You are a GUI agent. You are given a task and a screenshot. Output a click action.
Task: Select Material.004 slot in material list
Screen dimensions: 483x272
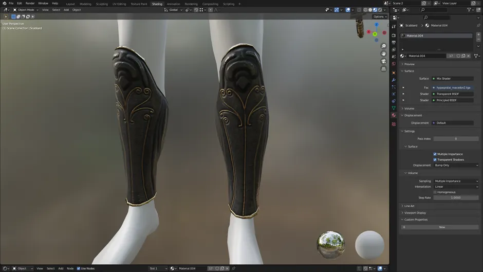pyautogui.click(x=436, y=36)
